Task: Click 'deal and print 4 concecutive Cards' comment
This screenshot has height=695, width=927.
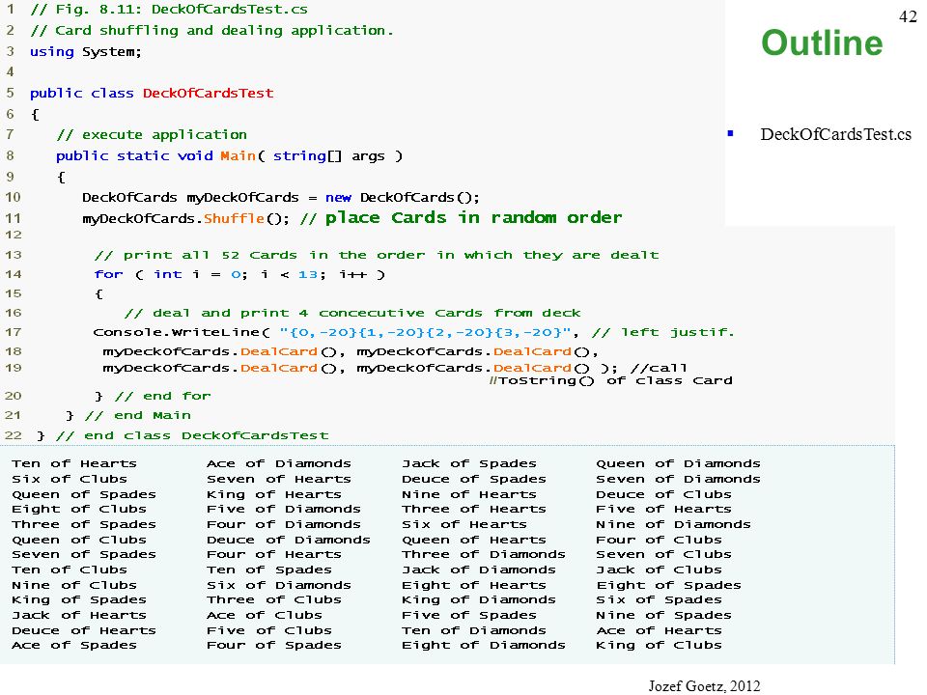Action: coord(352,313)
